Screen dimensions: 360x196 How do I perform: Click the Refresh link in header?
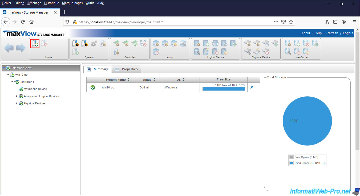(x=332, y=33)
